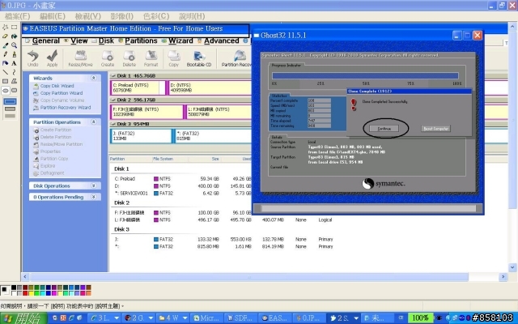The image size is (518, 324).
Task: Click the Delete partition toolbar icon
Action: coord(129,58)
